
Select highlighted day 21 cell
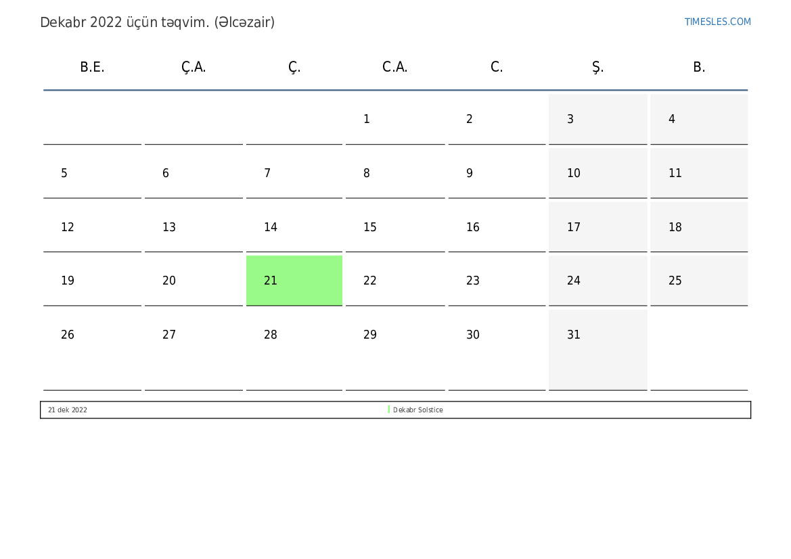(x=294, y=281)
